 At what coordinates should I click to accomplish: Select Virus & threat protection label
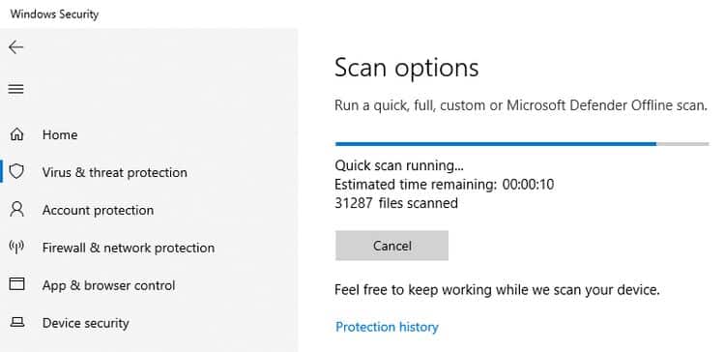[115, 172]
